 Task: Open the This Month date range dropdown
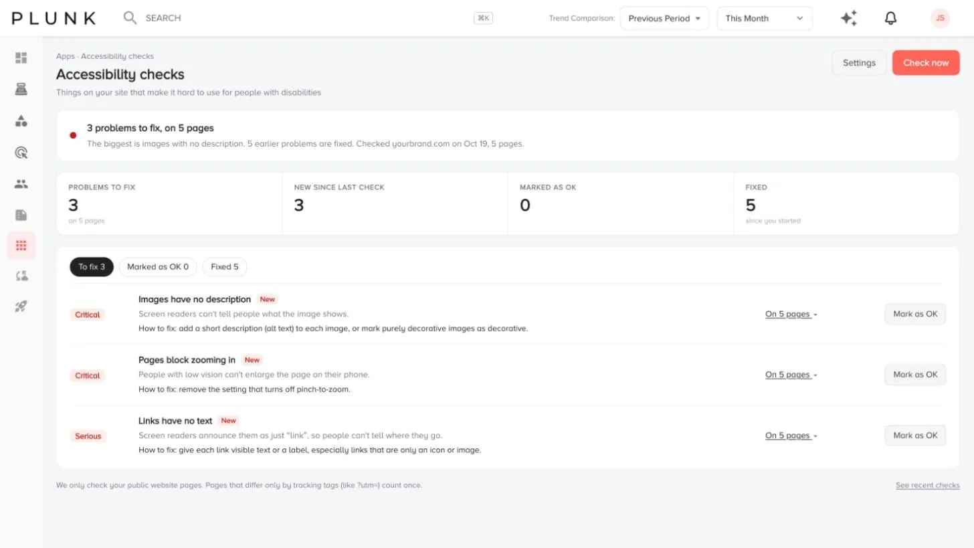coord(765,18)
